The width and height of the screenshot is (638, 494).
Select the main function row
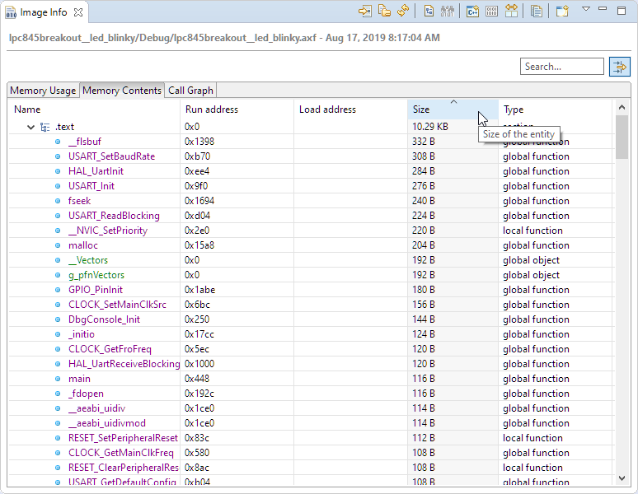coord(79,379)
